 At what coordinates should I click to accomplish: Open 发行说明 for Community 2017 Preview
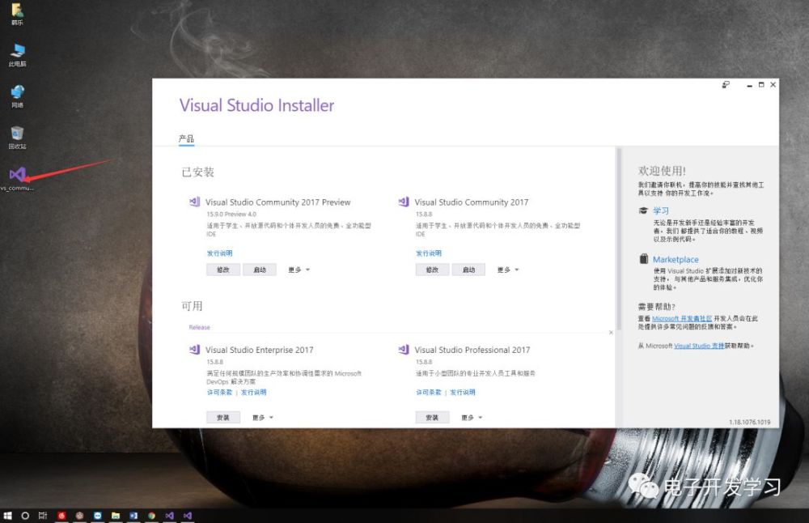coord(219,253)
